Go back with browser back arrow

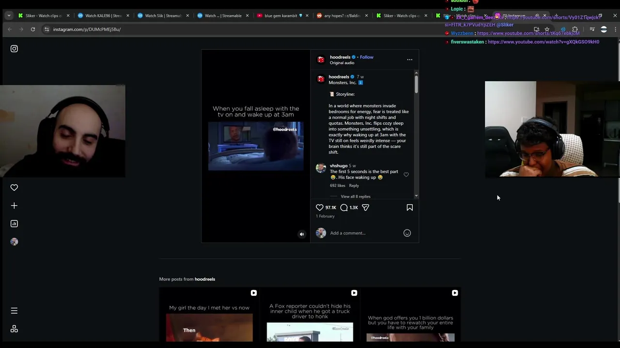[x=10, y=29]
